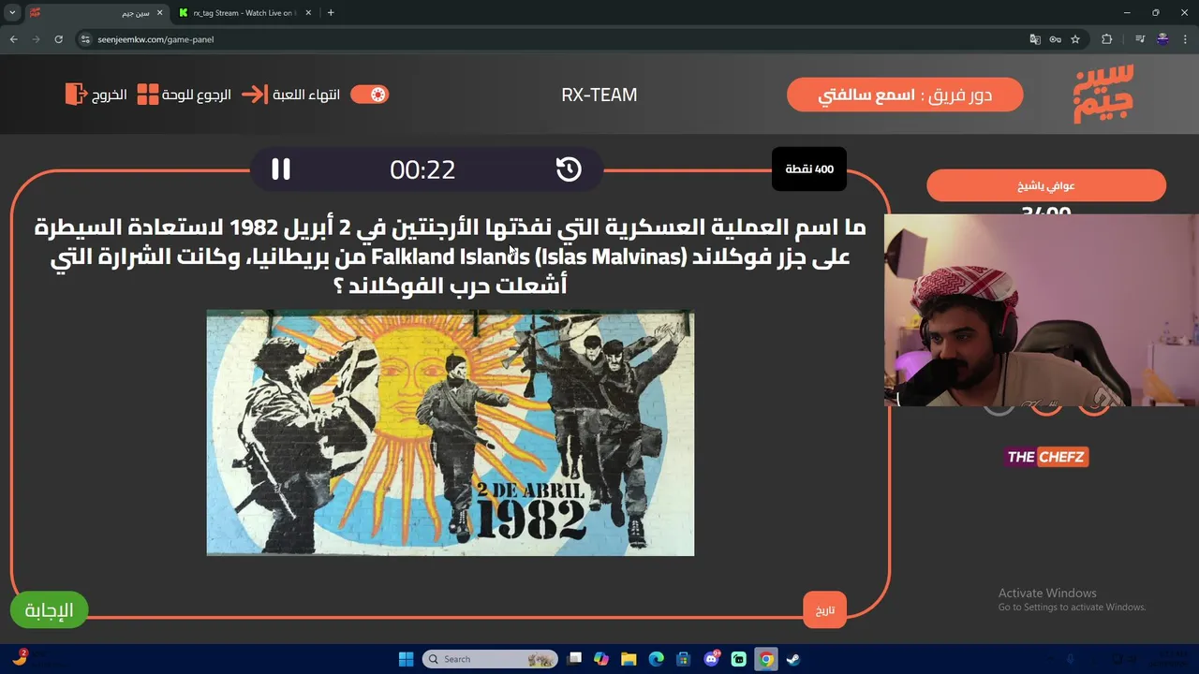The image size is (1199, 674).
Task: Open Discord from the taskbar
Action: (x=711, y=659)
